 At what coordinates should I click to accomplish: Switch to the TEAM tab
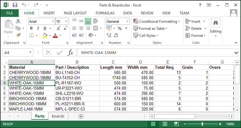point(184,13)
